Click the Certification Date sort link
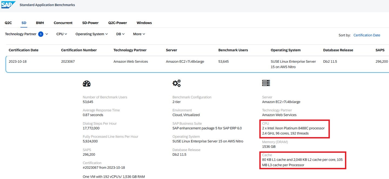 [x=367, y=35]
